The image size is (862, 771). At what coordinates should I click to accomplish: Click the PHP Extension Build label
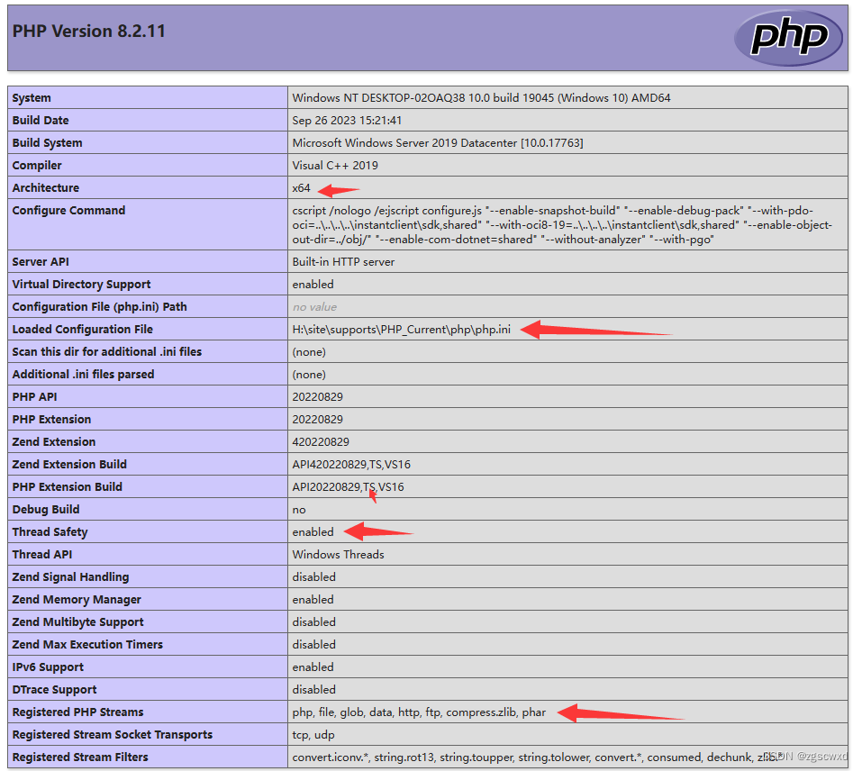[67, 487]
